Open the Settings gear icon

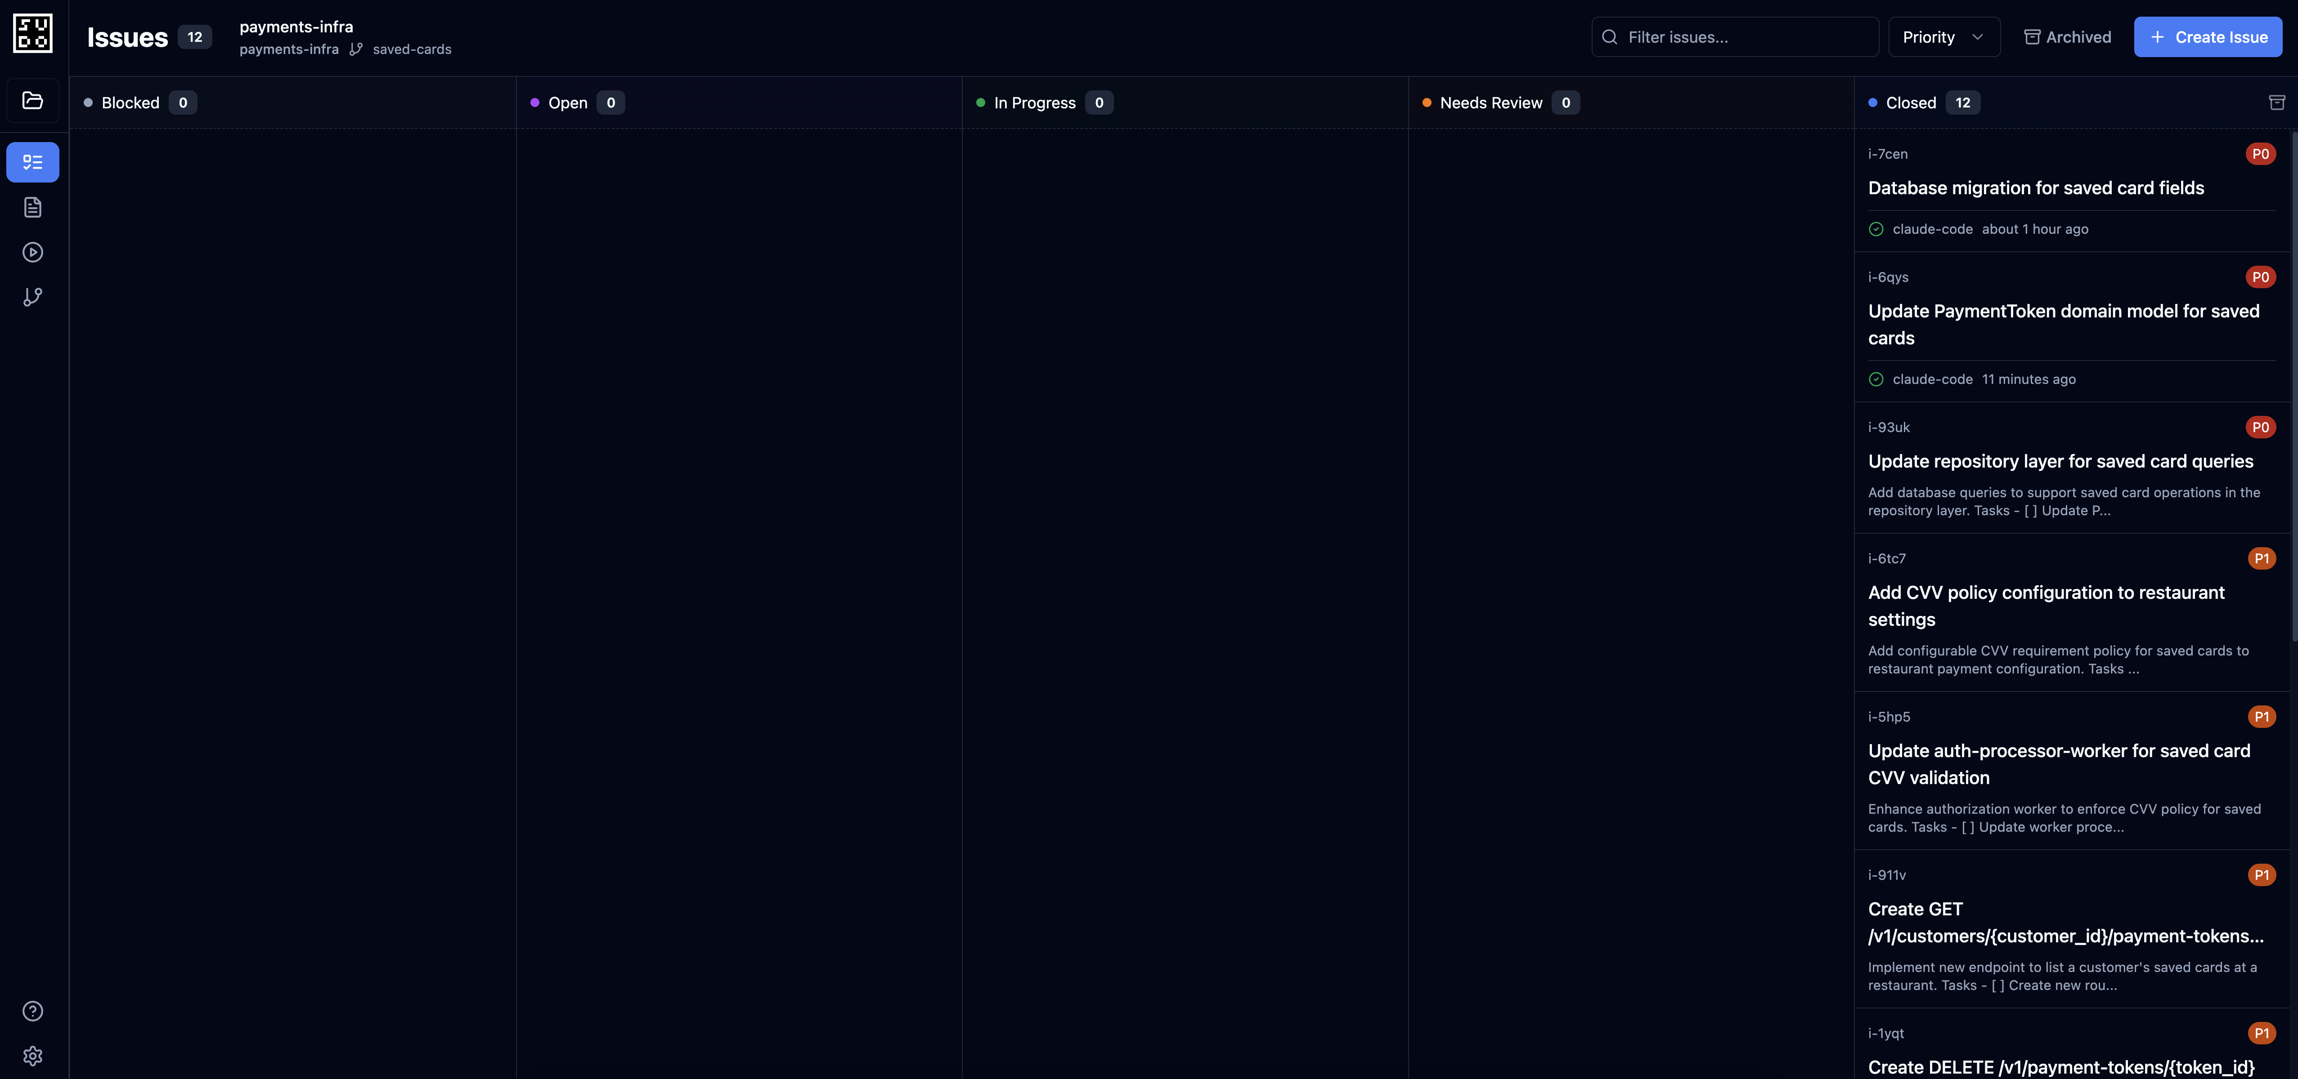pos(32,1055)
